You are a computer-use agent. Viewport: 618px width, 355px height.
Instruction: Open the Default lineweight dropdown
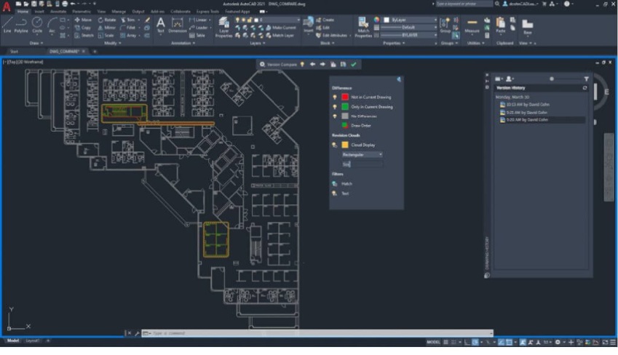(x=408, y=28)
